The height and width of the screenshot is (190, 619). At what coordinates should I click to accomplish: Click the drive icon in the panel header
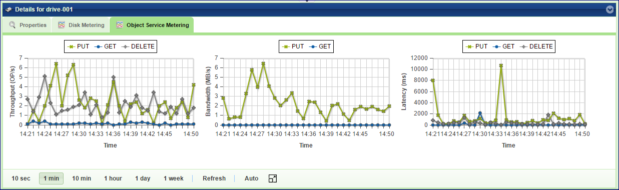coord(9,9)
